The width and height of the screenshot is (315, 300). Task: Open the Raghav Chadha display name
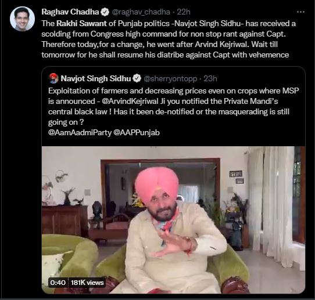[x=70, y=12]
